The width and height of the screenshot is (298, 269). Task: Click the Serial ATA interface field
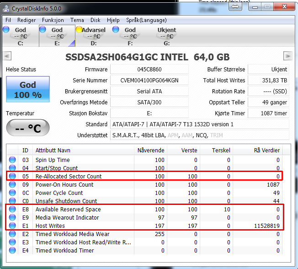[149, 91]
